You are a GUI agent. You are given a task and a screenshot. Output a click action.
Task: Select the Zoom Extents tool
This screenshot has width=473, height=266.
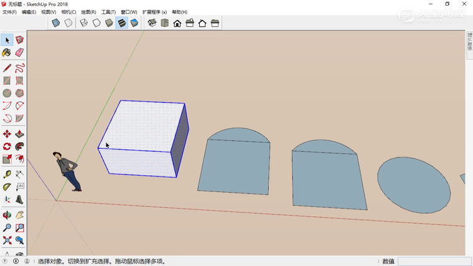pyautogui.click(x=7, y=240)
